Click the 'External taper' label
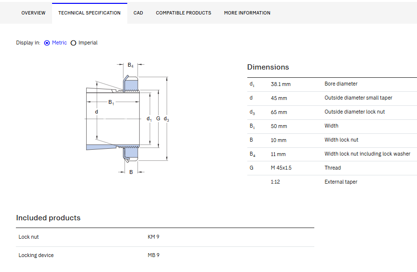This screenshot has height=272, width=417. (341, 182)
